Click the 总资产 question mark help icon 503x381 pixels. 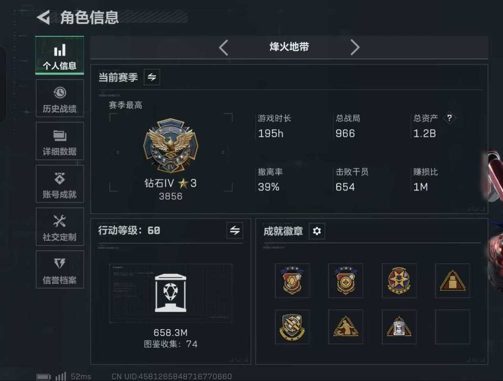coord(449,118)
